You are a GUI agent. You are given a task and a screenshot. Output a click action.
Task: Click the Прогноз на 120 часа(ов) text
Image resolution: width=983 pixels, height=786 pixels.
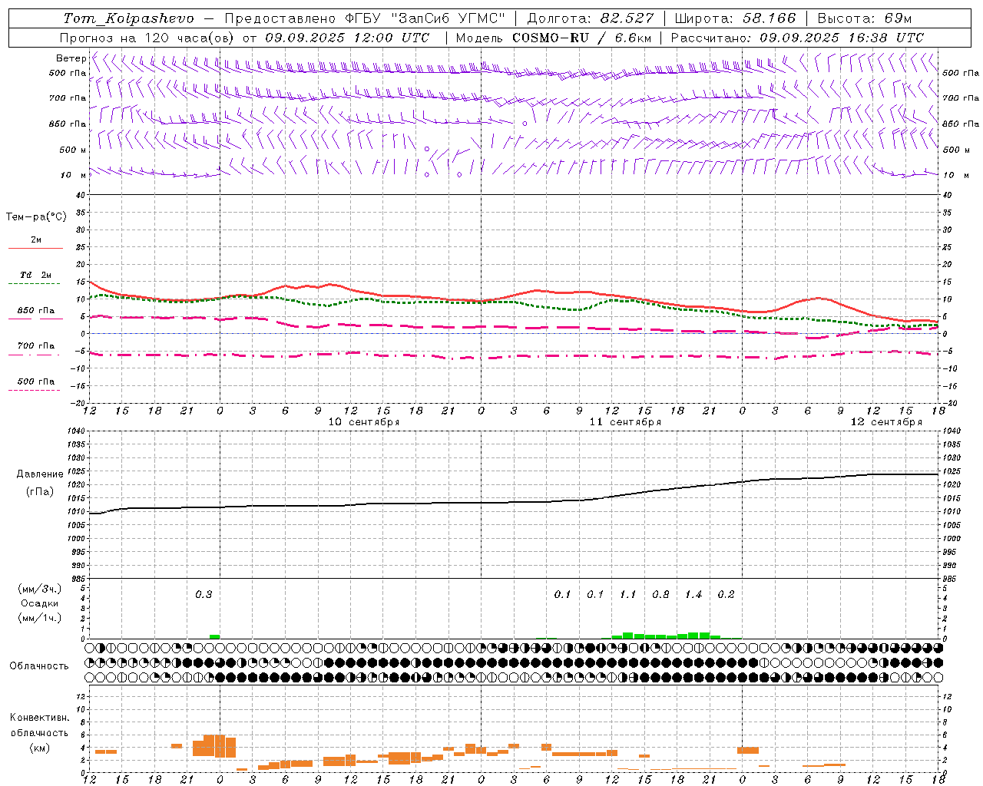pos(148,38)
